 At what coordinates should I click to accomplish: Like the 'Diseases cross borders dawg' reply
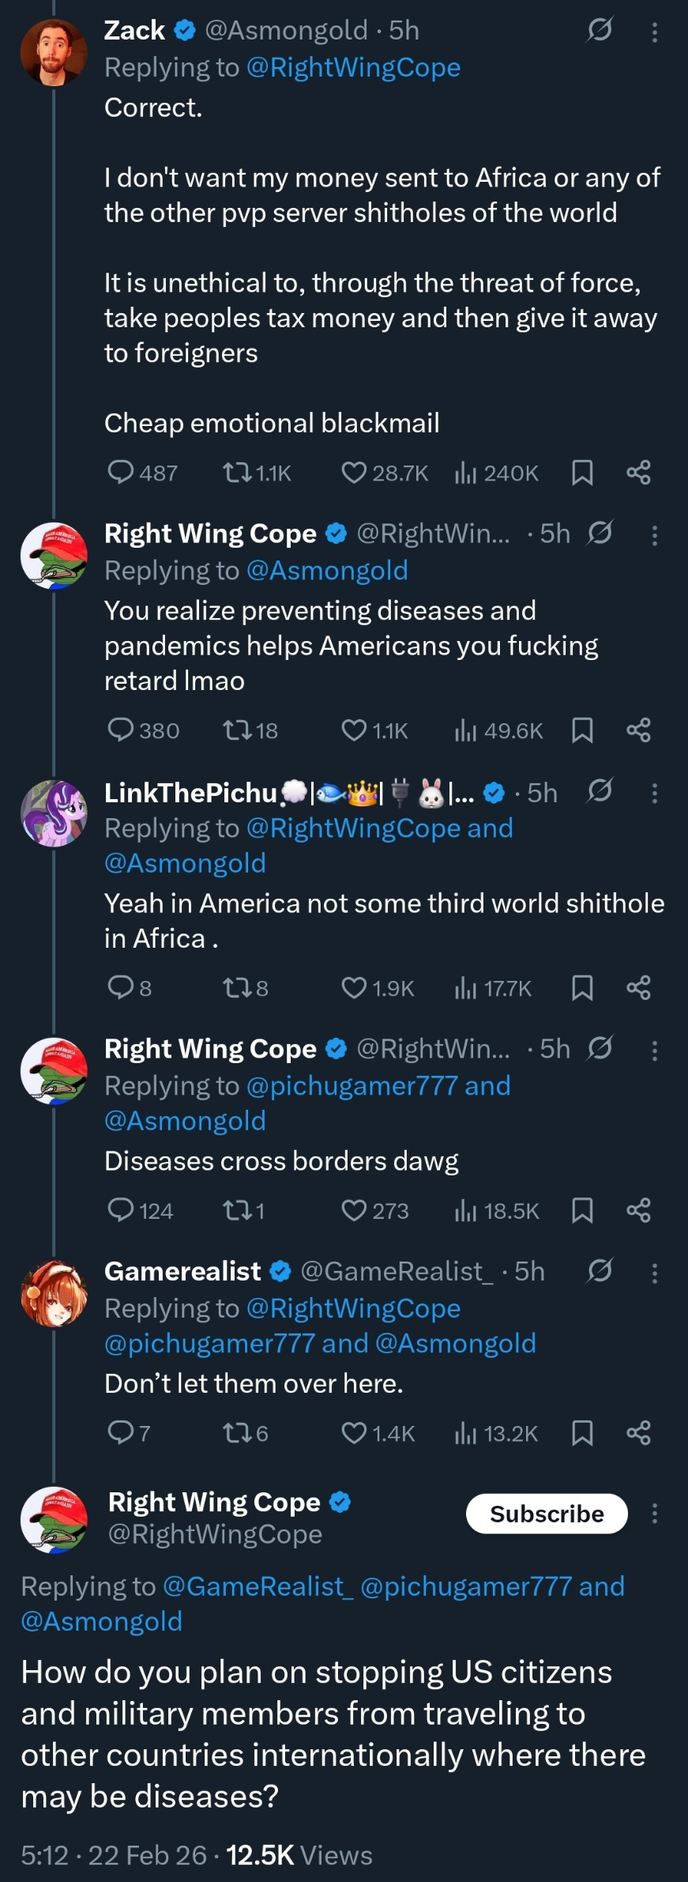coord(353,1210)
